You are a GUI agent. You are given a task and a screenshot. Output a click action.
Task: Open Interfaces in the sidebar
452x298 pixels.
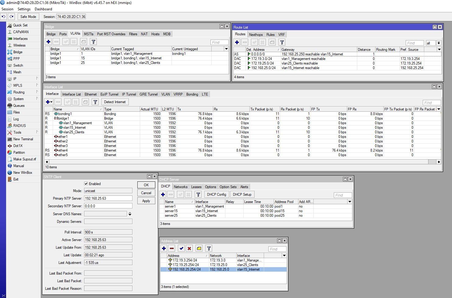[20, 39]
